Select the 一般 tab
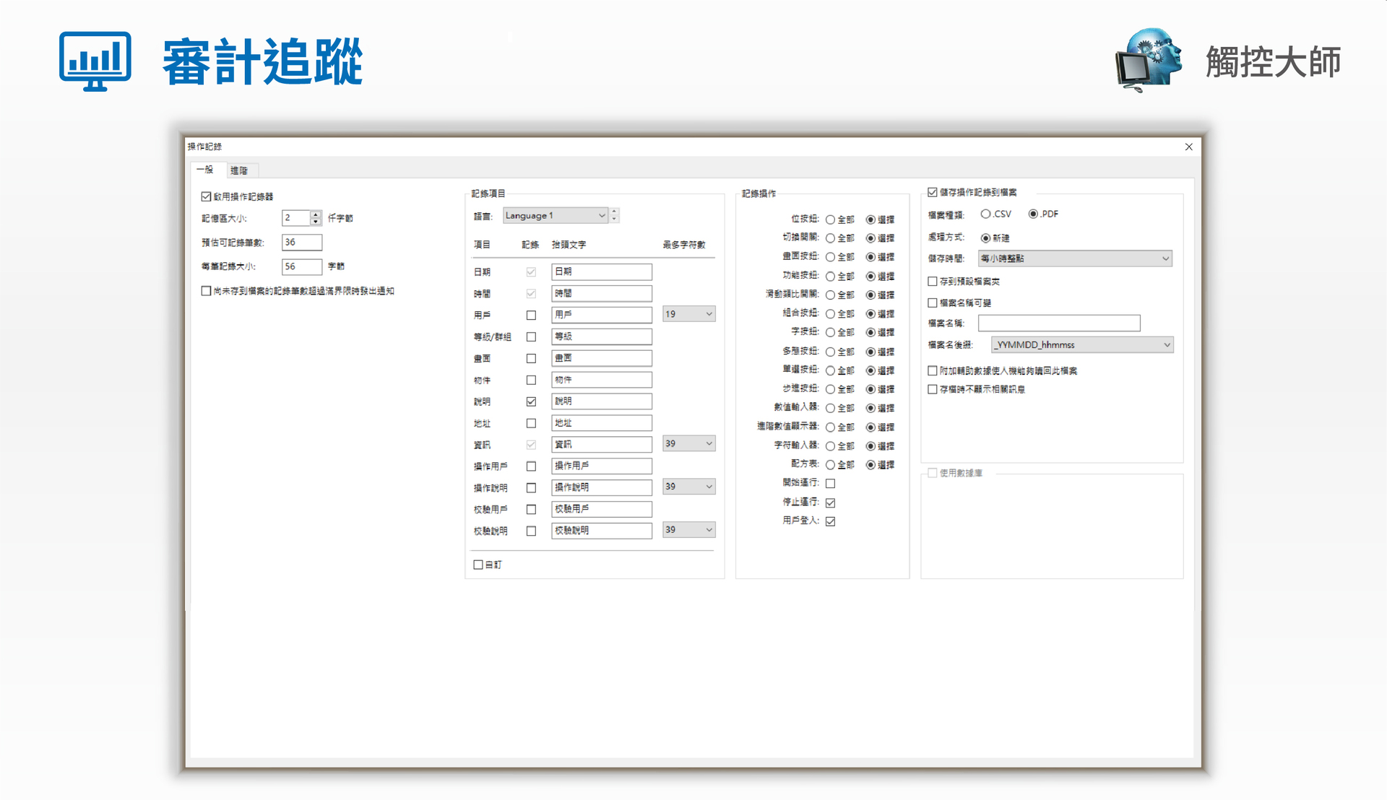This screenshot has width=1387, height=800. (x=205, y=170)
